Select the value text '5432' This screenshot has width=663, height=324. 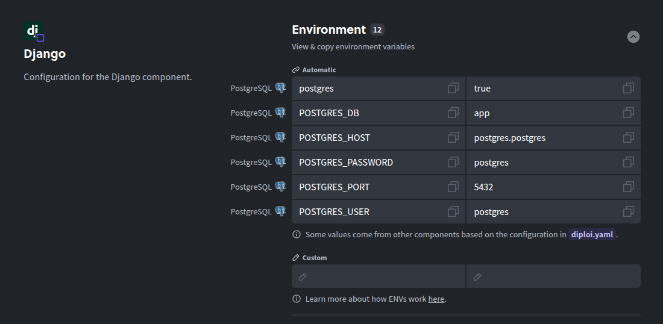click(x=483, y=187)
